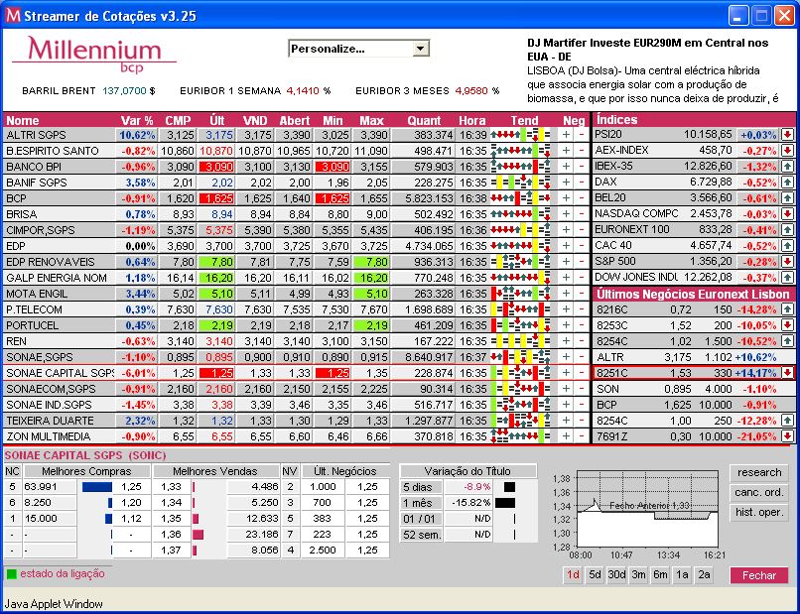This screenshot has width=800, height=614.
Task: Click the Fechar button
Action: point(758,575)
